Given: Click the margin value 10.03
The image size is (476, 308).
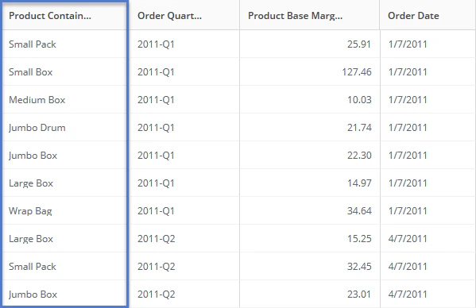Looking at the screenshot, I should pyautogui.click(x=359, y=100).
